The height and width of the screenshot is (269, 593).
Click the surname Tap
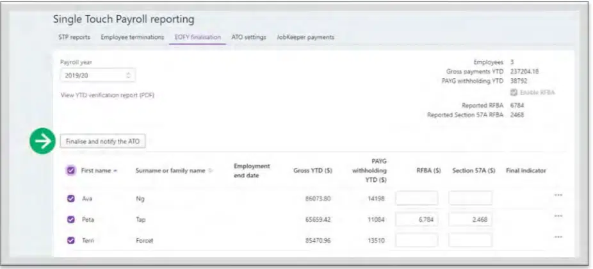(x=140, y=220)
